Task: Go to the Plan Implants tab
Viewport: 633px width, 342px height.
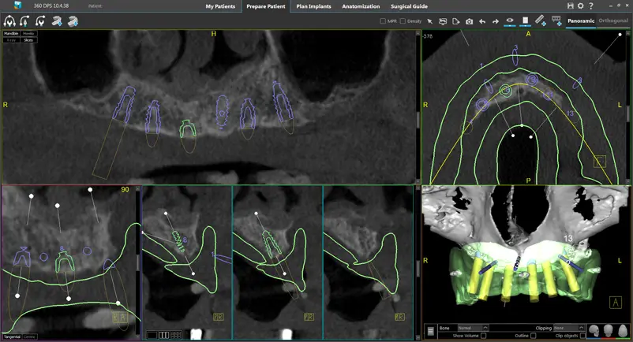Action: [313, 6]
